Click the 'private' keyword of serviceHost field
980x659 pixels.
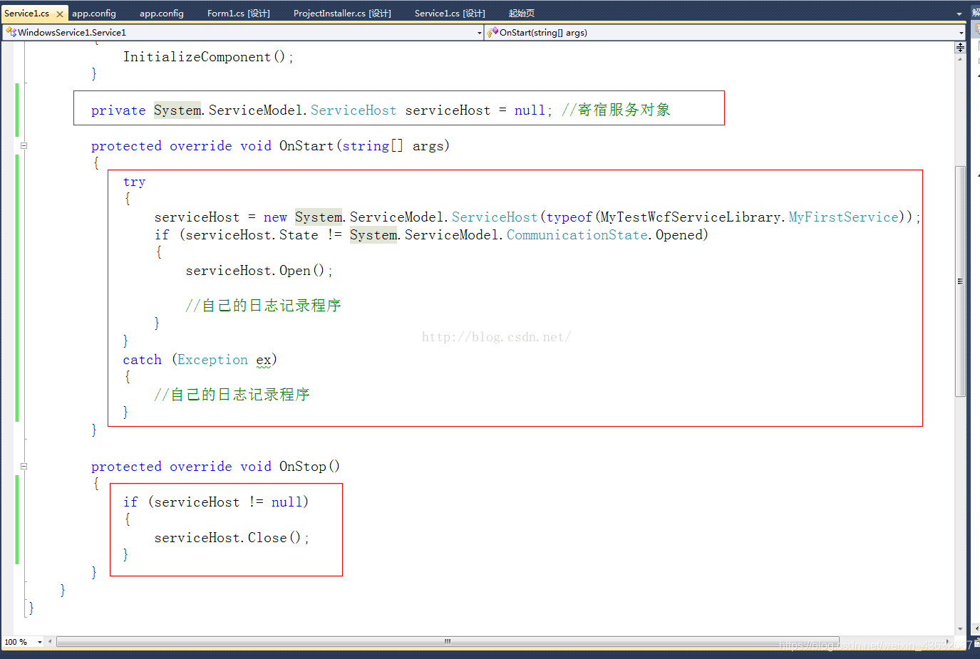tap(118, 110)
